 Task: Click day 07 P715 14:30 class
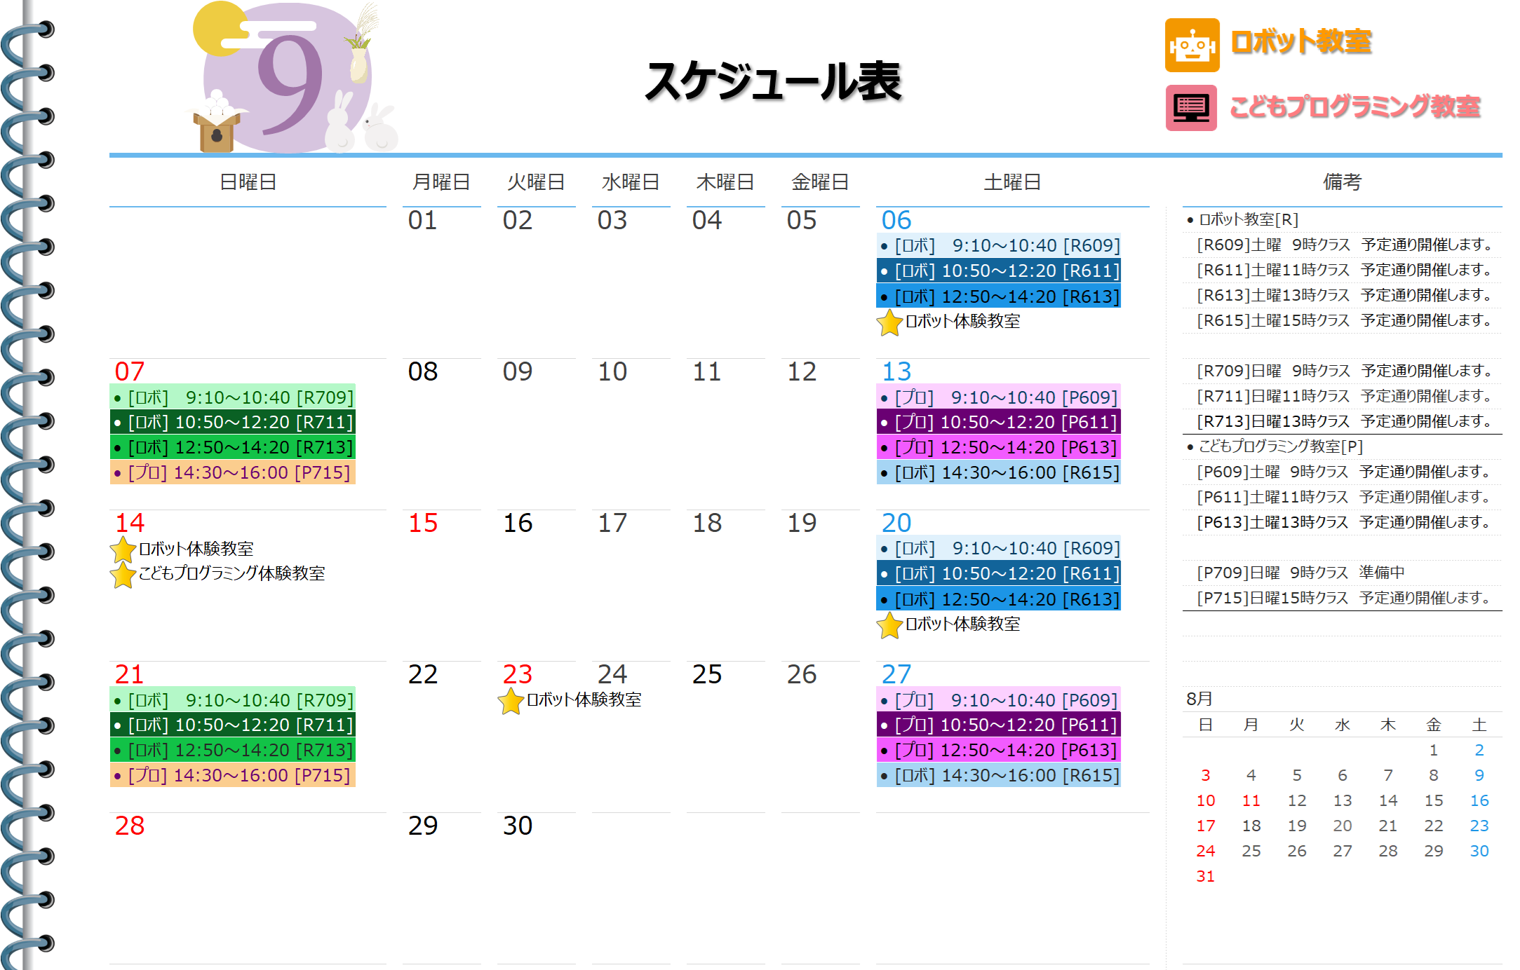click(x=233, y=472)
